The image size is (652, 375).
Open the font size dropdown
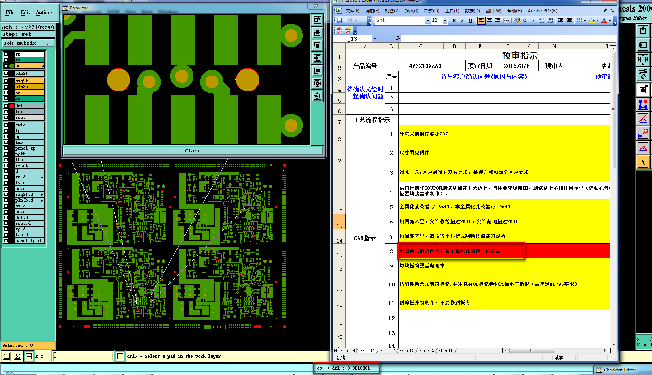click(x=445, y=21)
